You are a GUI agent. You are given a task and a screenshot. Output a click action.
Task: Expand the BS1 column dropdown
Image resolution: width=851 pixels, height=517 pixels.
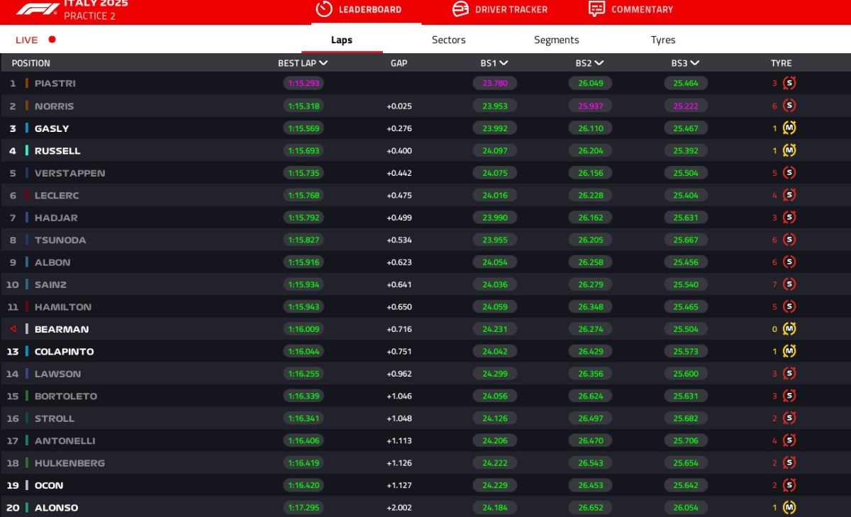click(x=504, y=63)
